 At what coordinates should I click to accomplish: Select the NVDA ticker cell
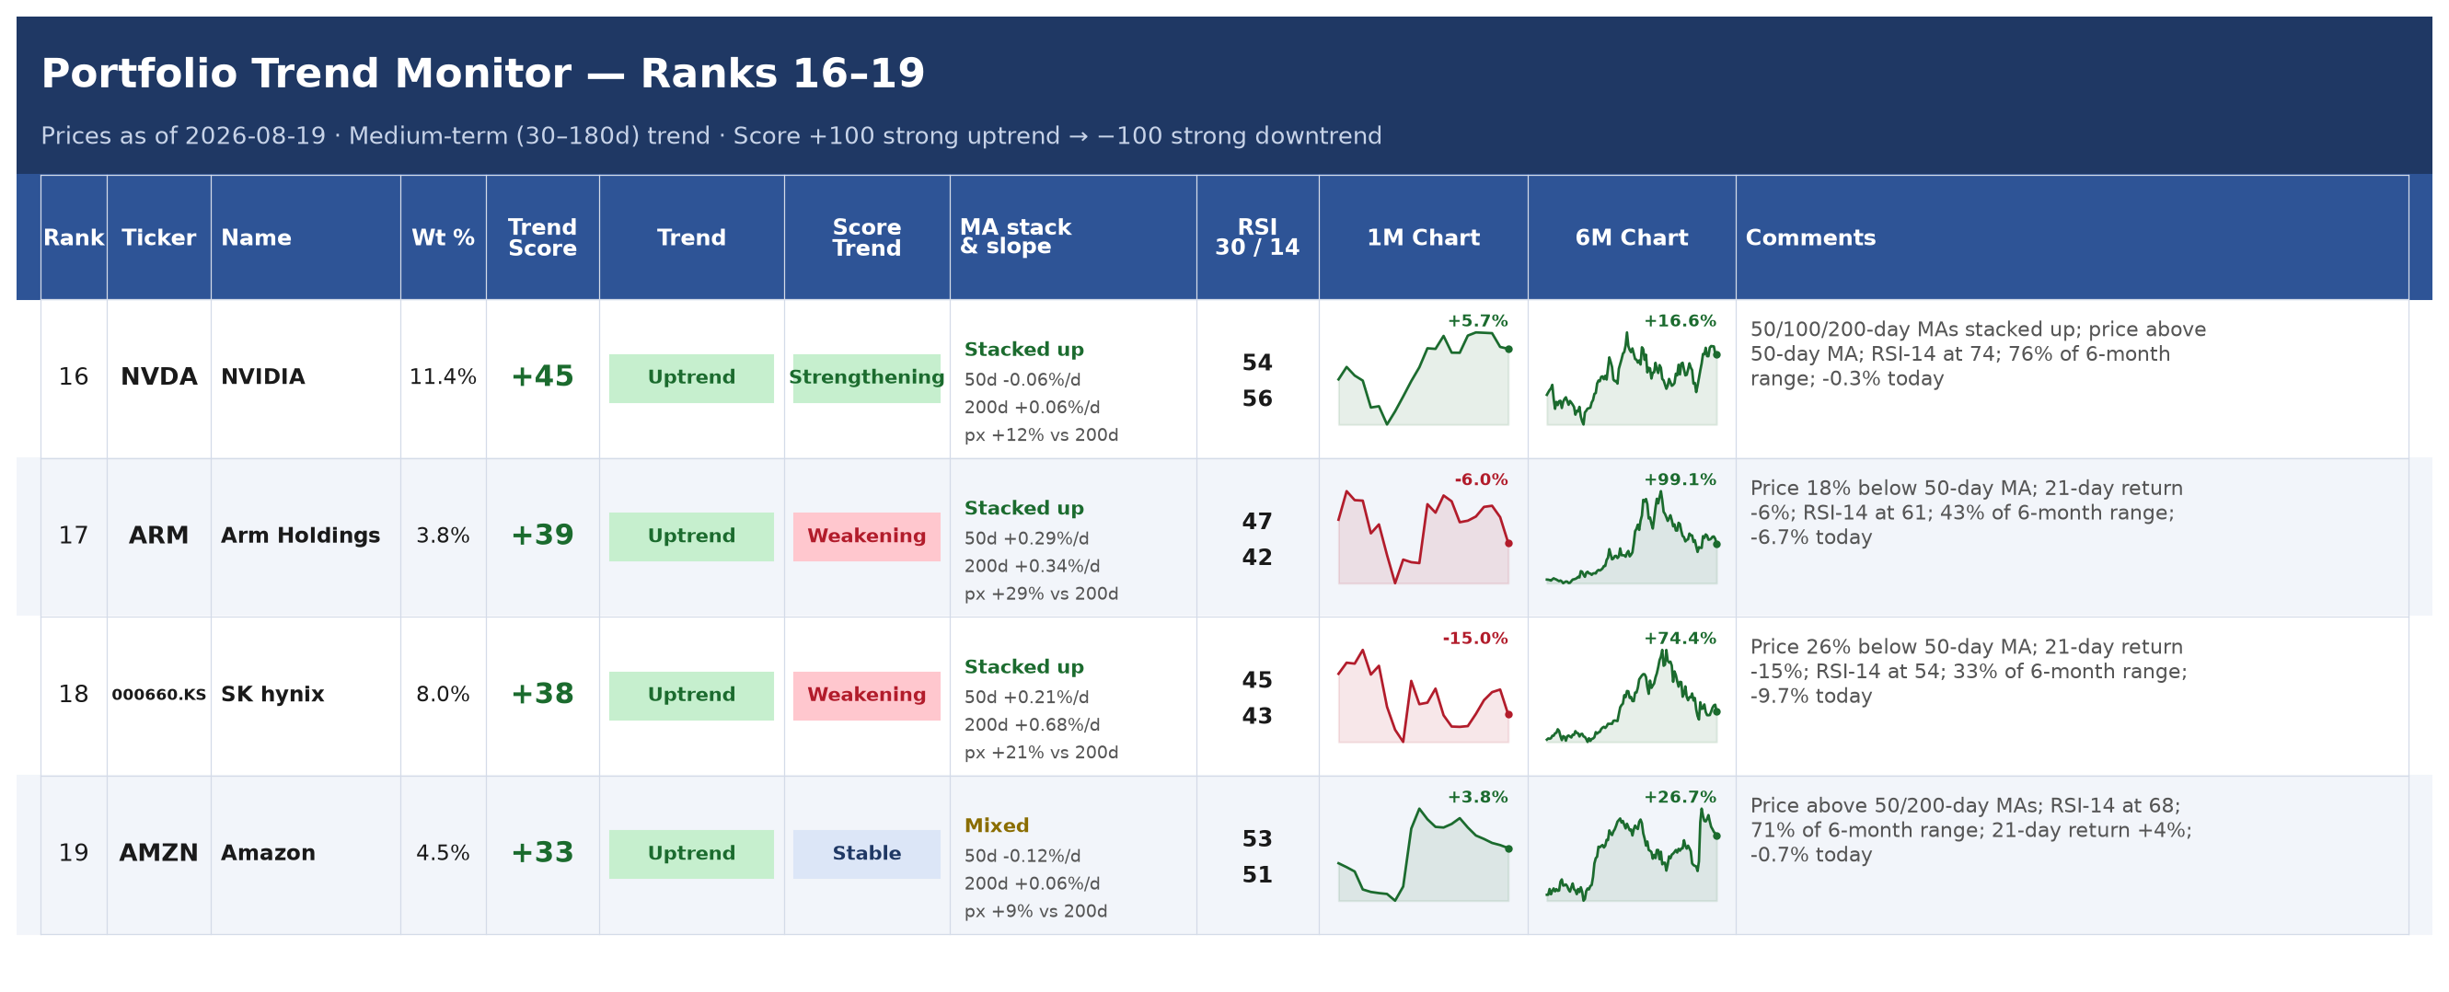coord(159,377)
